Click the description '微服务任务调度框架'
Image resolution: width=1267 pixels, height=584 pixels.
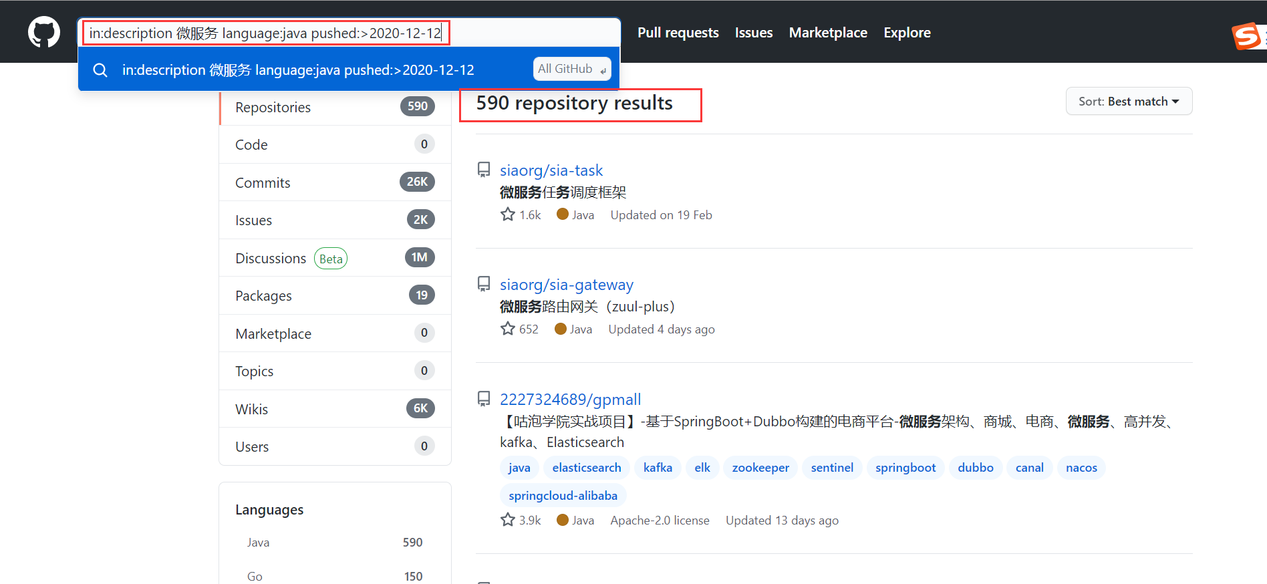pos(563,192)
